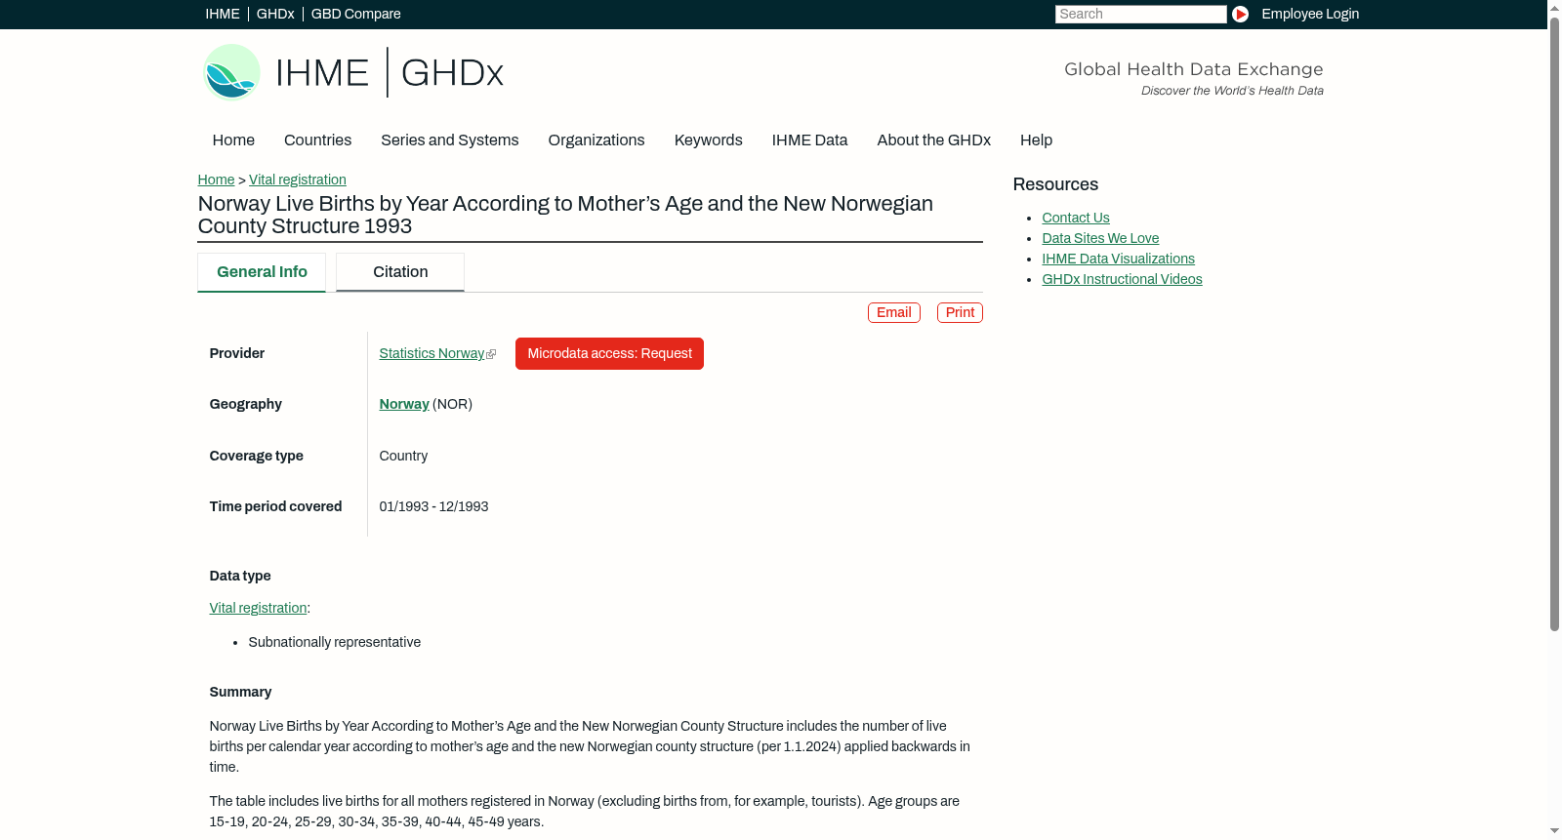Open the Help menu item

click(1037, 140)
